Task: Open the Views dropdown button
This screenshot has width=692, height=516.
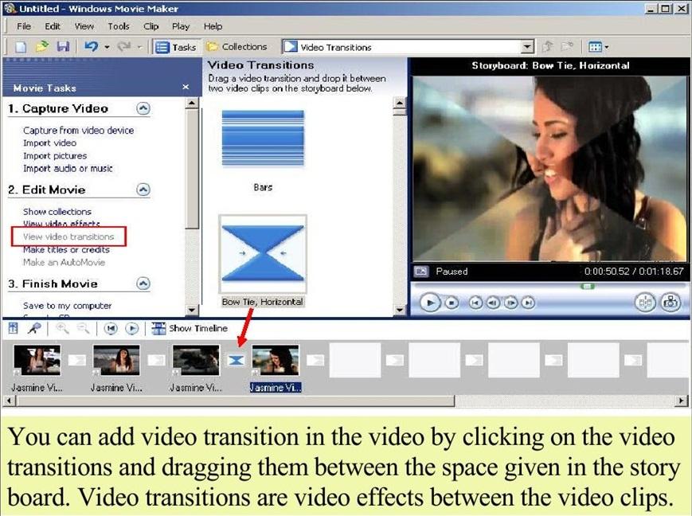Action: coord(599,47)
